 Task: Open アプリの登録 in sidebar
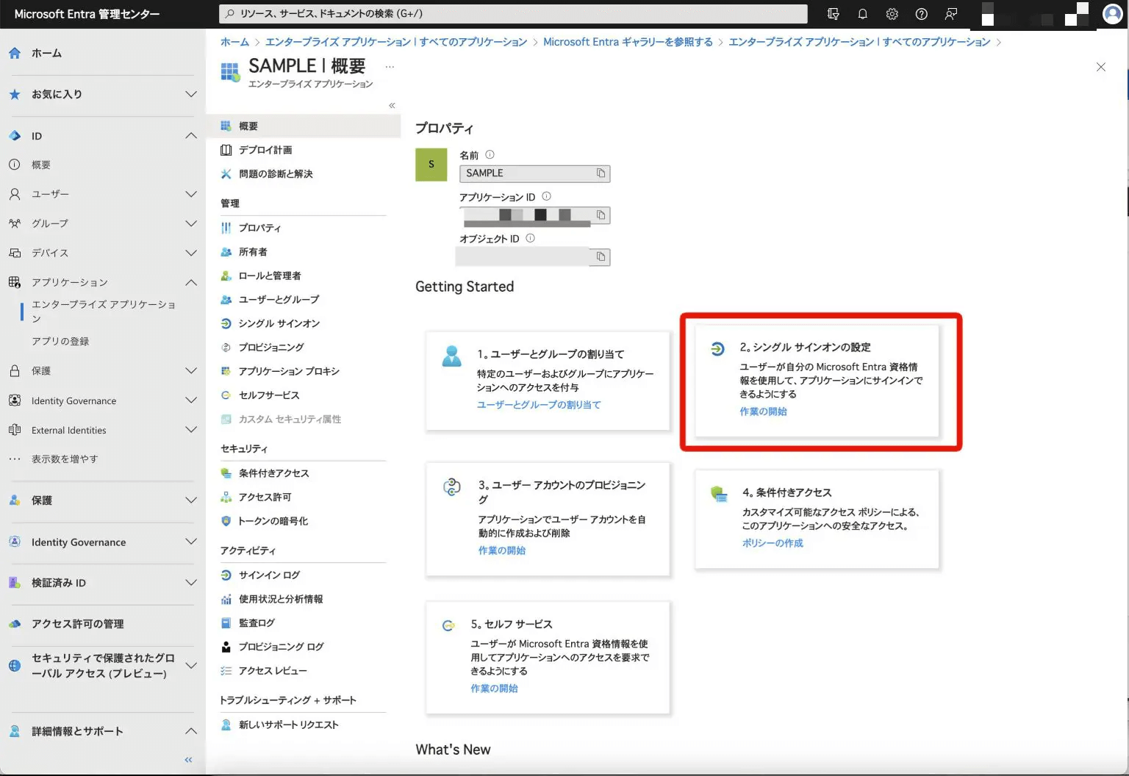60,341
